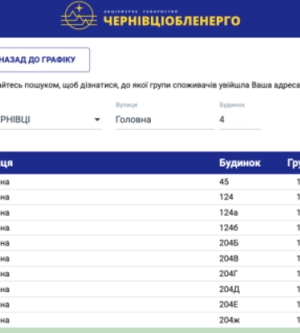300x333 pixels.
Task: Select building number 204В cell
Action: click(229, 259)
